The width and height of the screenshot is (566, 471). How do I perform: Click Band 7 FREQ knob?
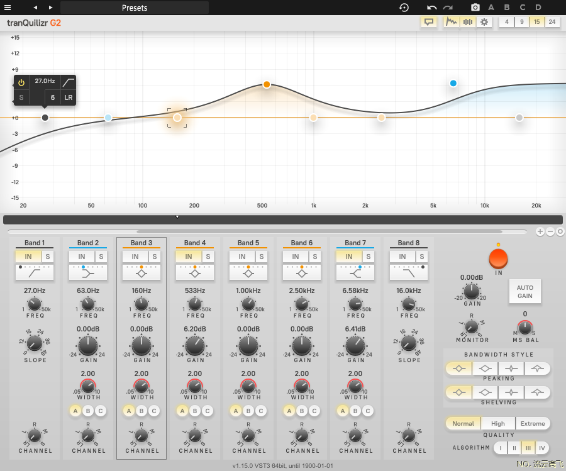[x=355, y=304]
